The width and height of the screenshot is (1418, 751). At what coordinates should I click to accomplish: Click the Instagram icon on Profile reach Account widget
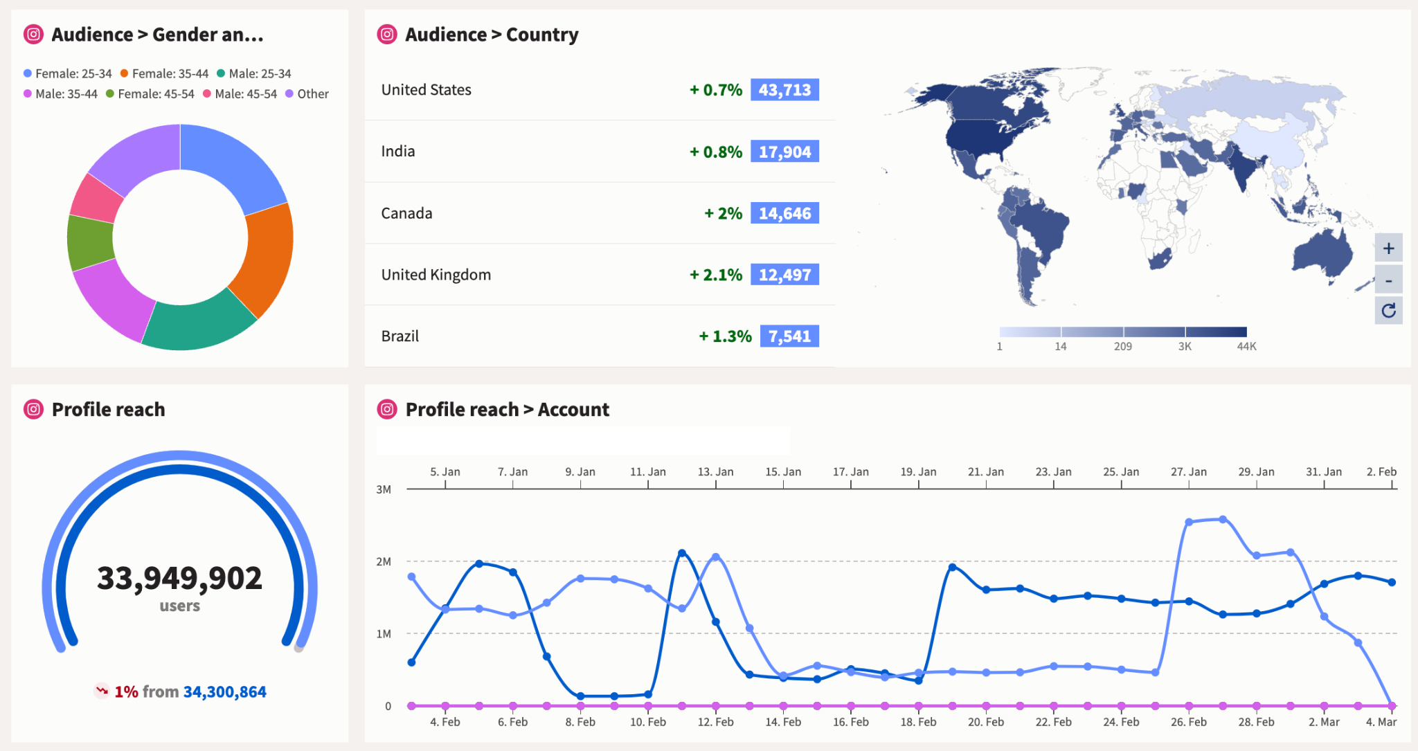pos(386,409)
